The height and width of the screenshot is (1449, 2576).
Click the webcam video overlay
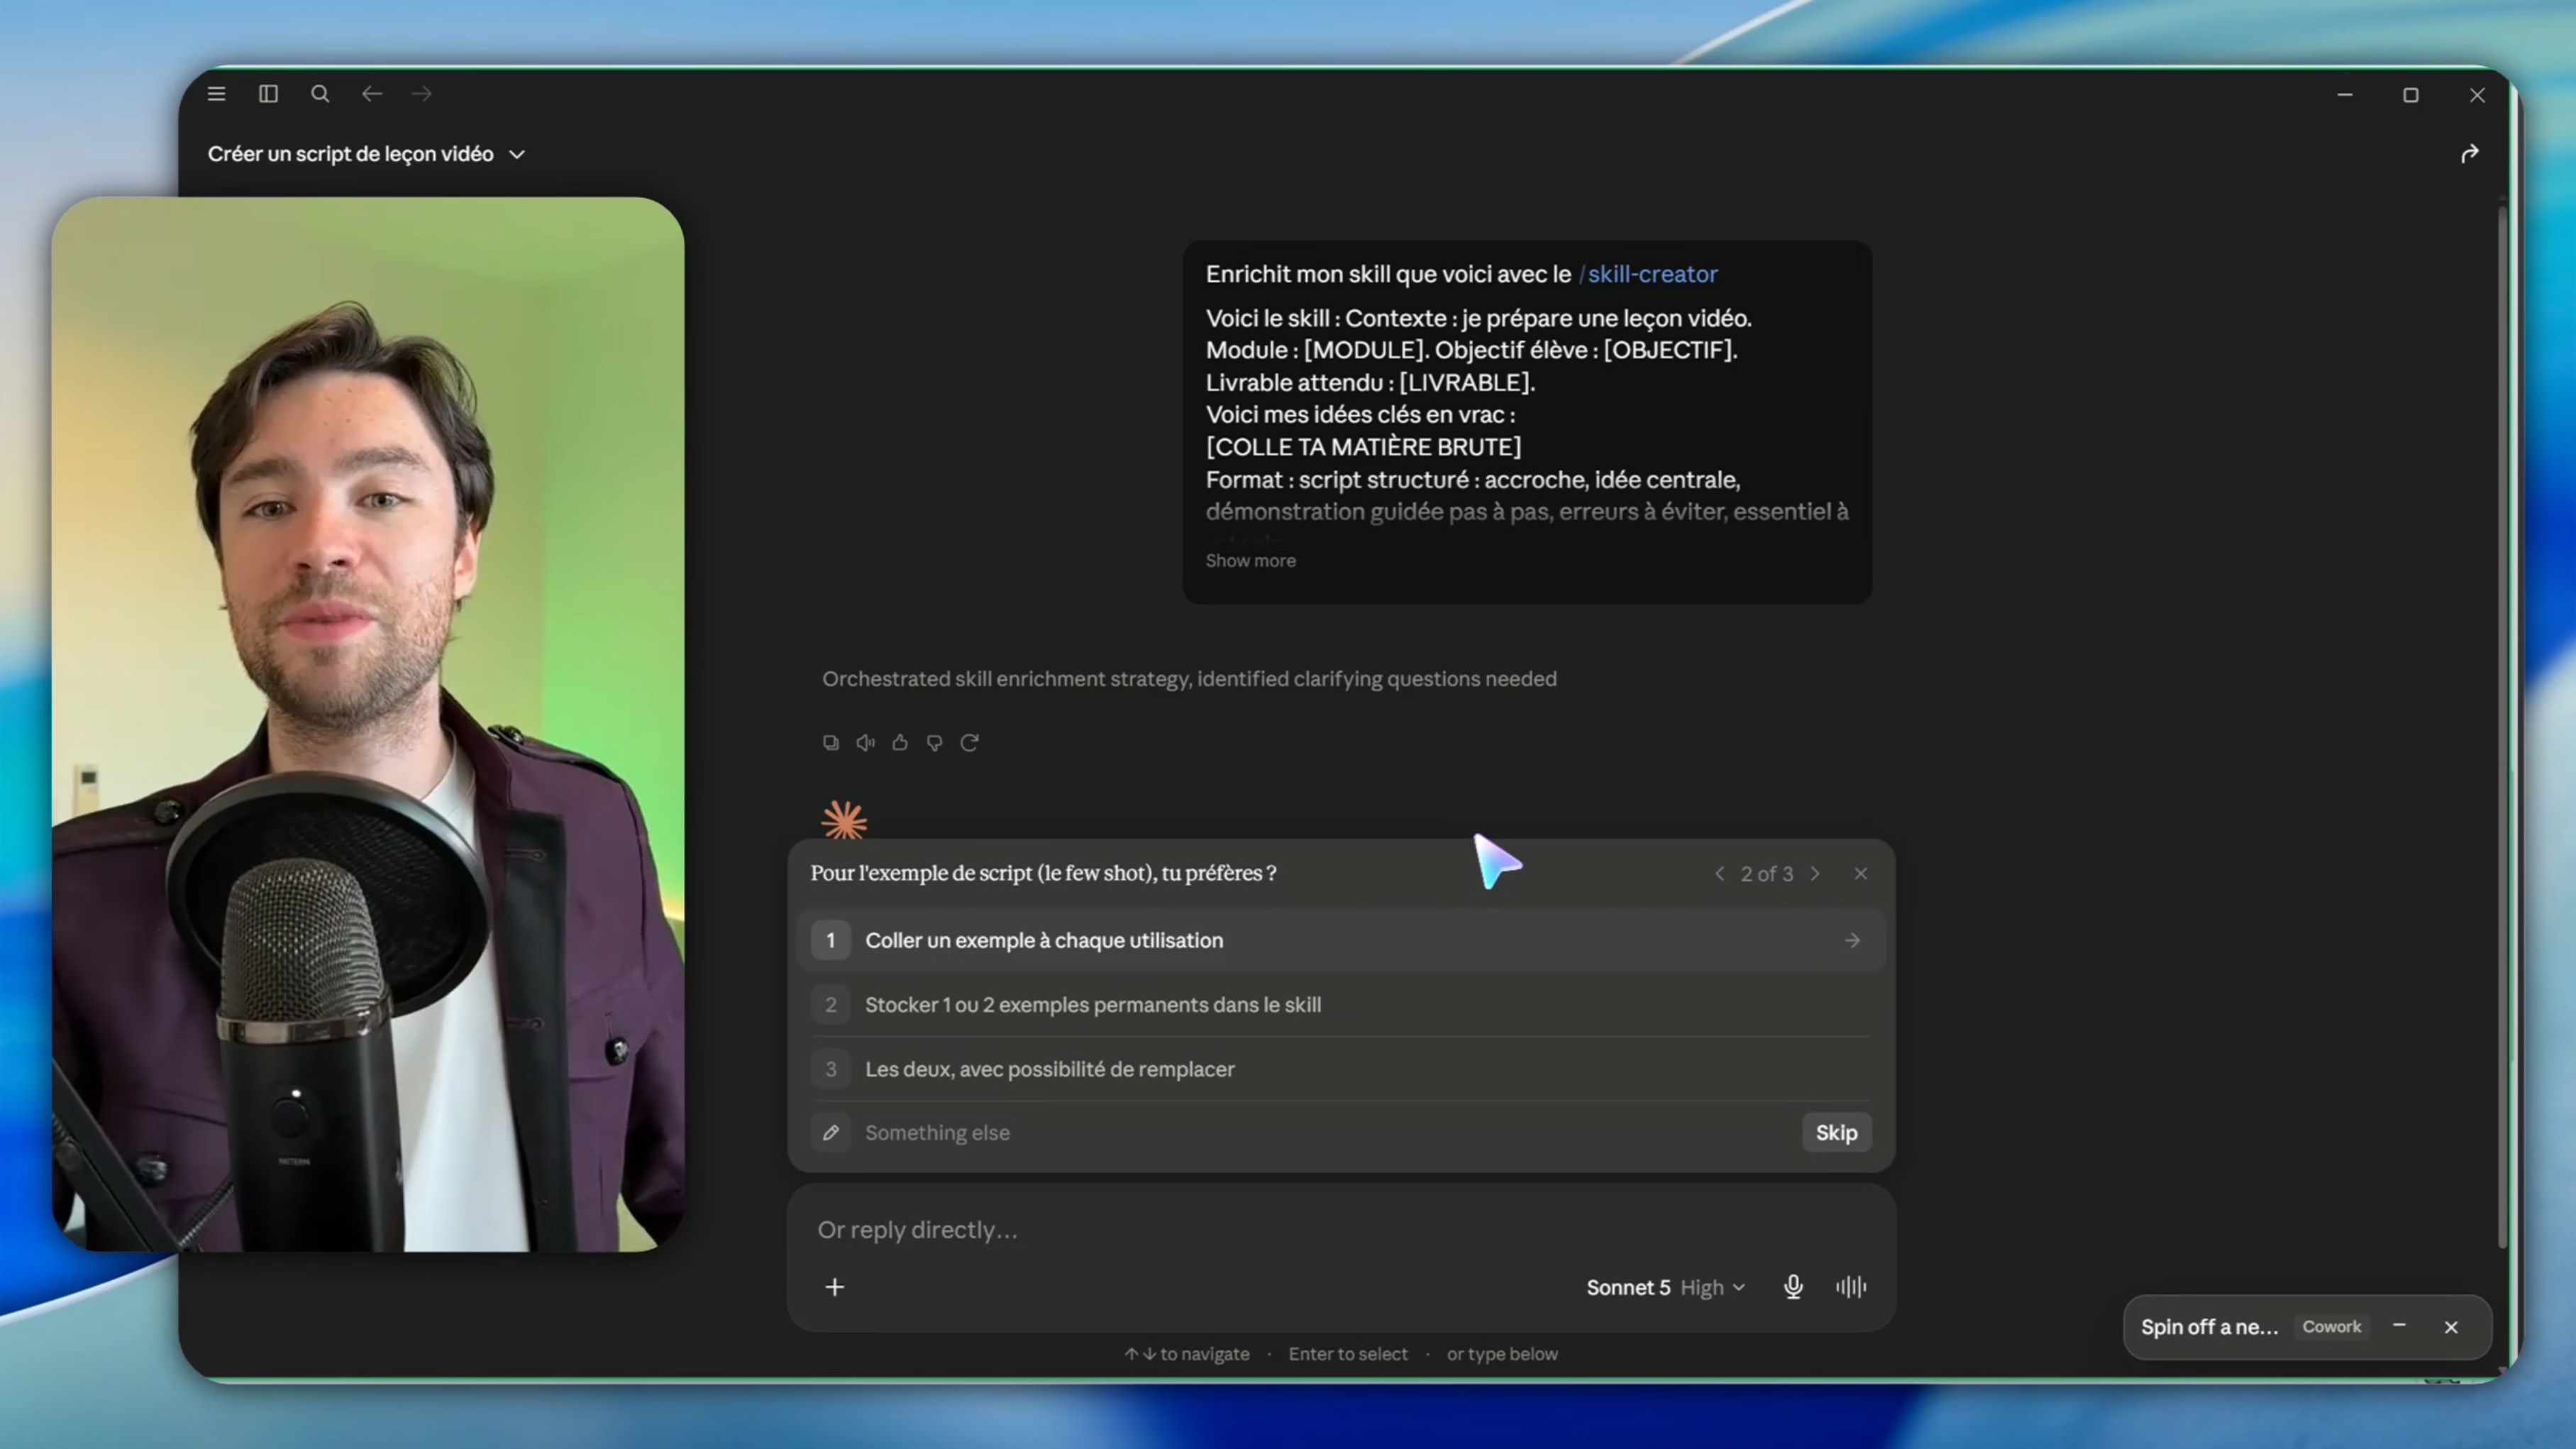point(368,724)
